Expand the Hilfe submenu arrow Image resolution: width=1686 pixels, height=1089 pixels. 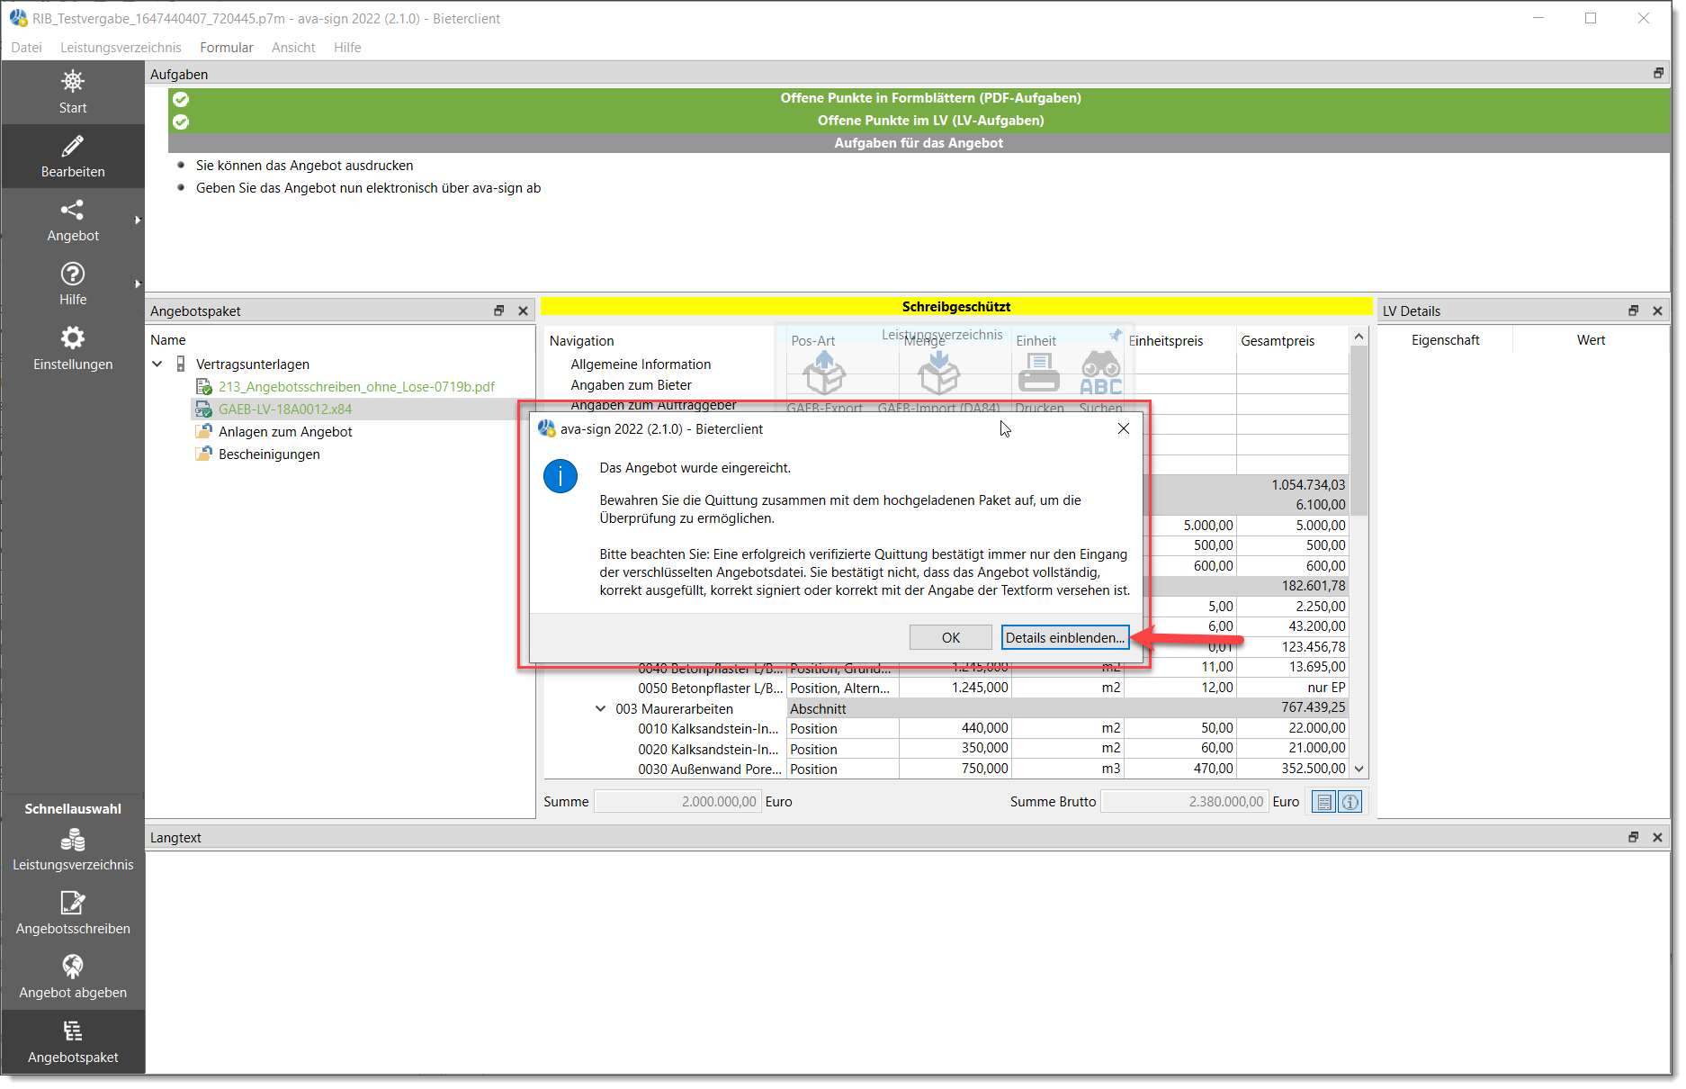pos(138,284)
